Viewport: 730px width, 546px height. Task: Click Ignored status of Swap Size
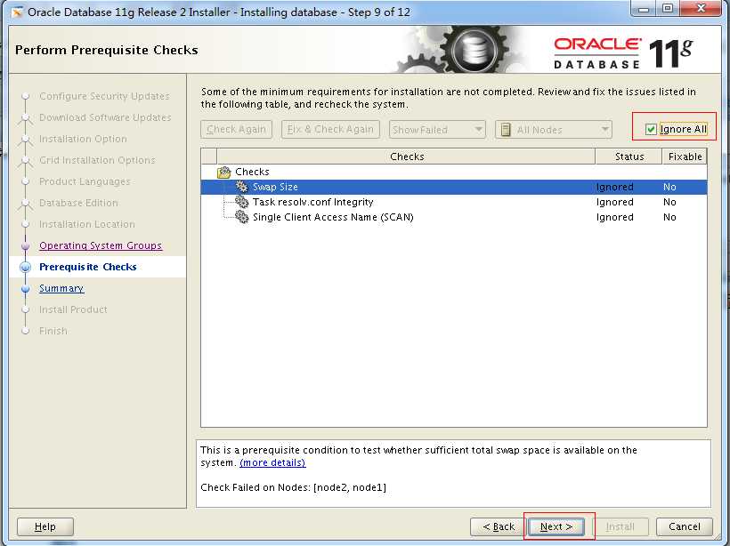point(614,187)
